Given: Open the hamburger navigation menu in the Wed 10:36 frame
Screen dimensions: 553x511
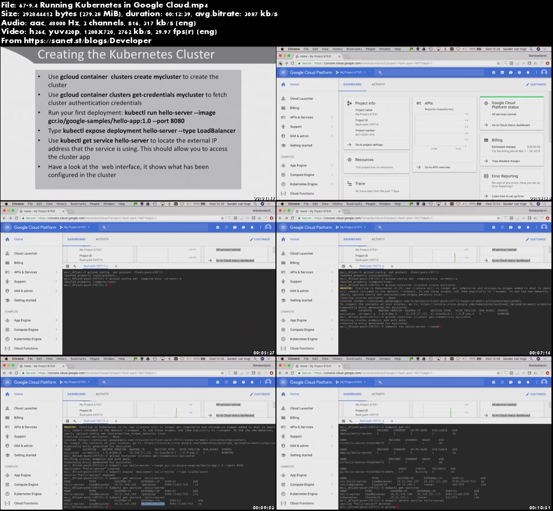Looking at the screenshot, I should pos(283,72).
